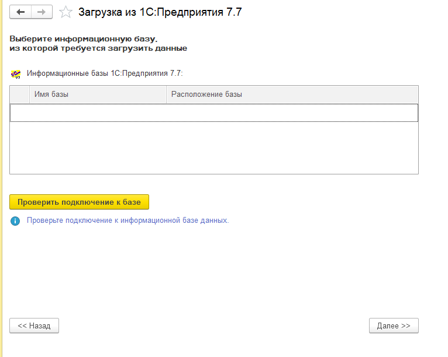Screen dimensions: 448x357
Task: Click the narrow first cell of the empty row
Action: (19, 113)
